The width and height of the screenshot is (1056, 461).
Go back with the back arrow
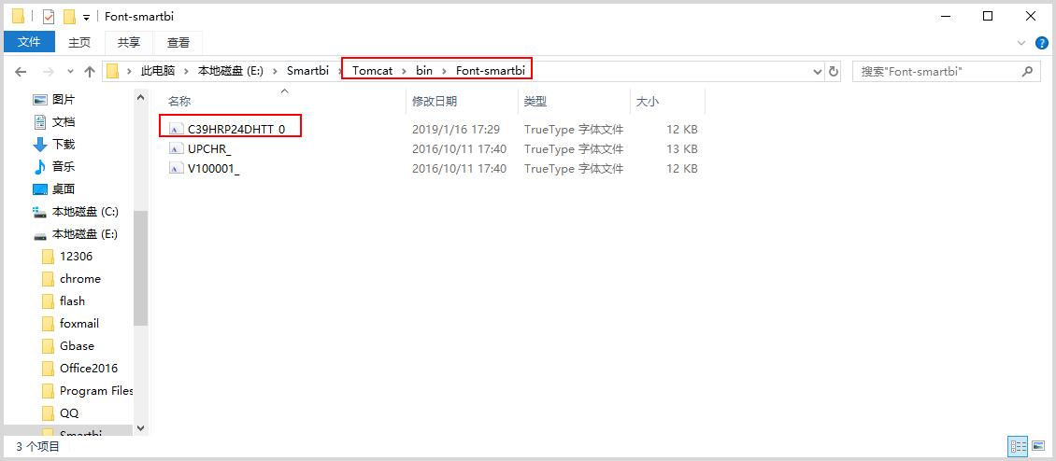pyautogui.click(x=21, y=71)
